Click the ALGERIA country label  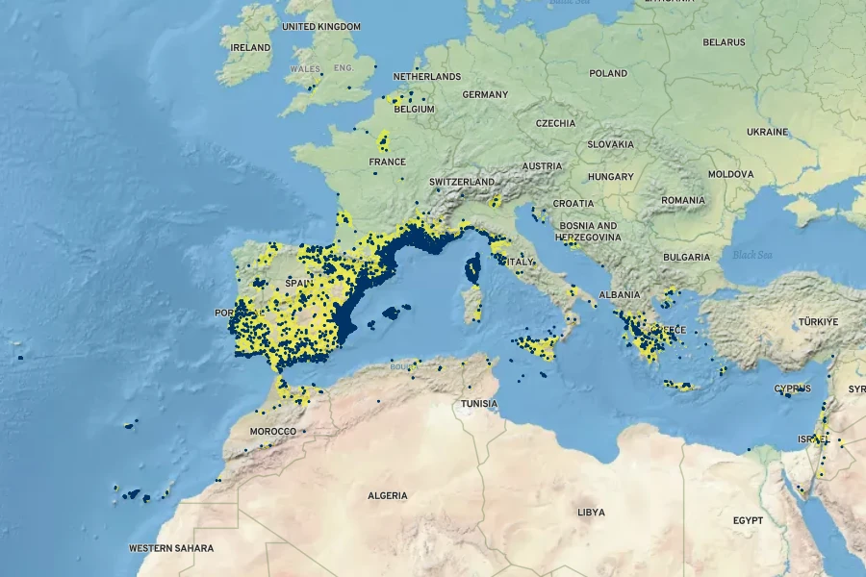pyautogui.click(x=387, y=496)
